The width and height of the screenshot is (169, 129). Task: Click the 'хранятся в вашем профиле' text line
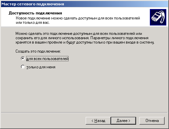pos(85,43)
